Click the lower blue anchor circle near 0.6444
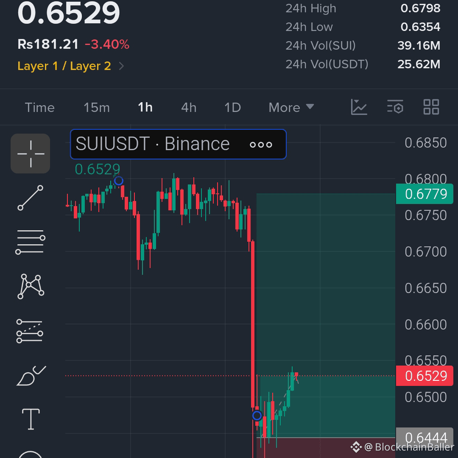This screenshot has width=458, height=458. point(257,415)
